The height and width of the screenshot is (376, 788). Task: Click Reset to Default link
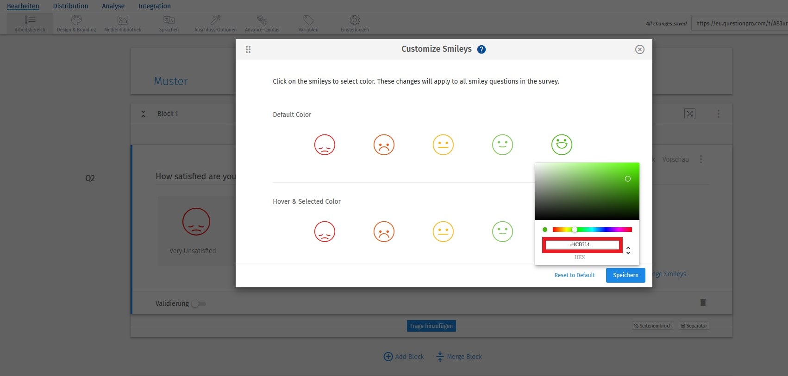pos(575,275)
